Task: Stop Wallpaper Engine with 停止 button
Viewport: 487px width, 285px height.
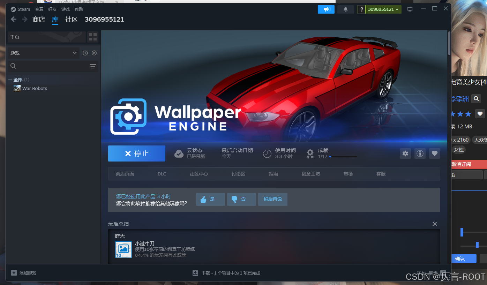Action: pyautogui.click(x=137, y=153)
